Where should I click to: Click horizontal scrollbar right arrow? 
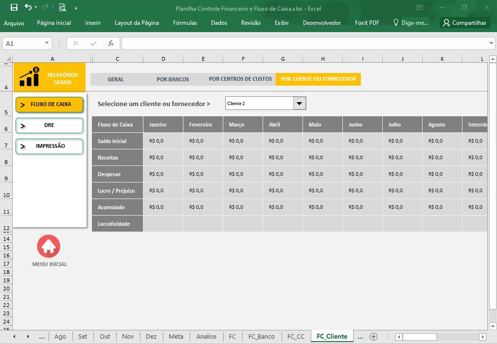[x=482, y=337]
